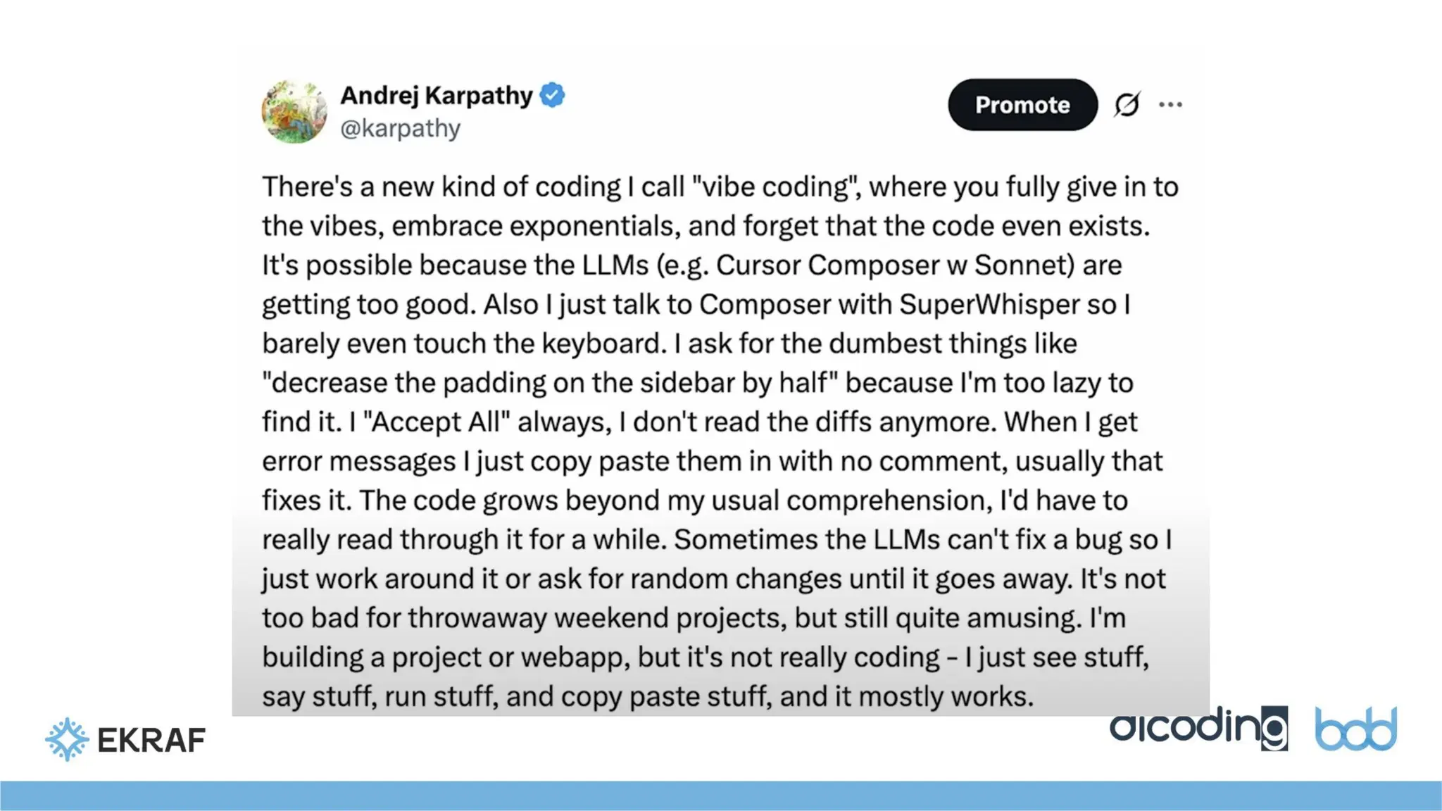Open the three-dot more options menu
Screen dimensions: 1442x811
pos(1170,104)
